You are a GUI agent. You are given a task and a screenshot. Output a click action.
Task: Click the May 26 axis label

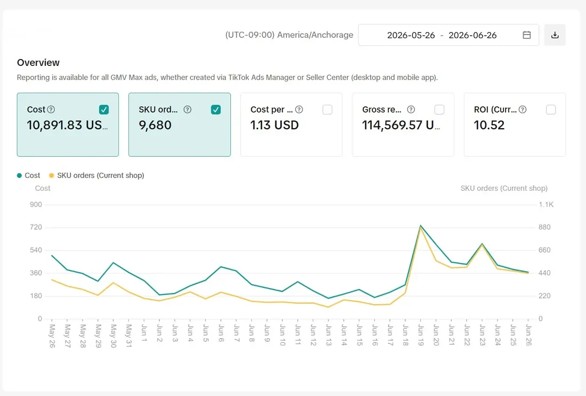(x=52, y=335)
